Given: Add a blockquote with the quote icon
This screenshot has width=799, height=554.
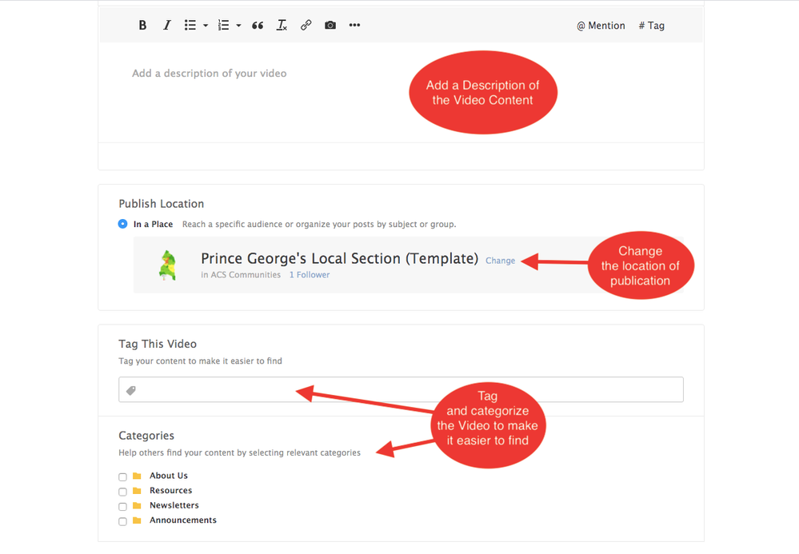Looking at the screenshot, I should pyautogui.click(x=258, y=26).
